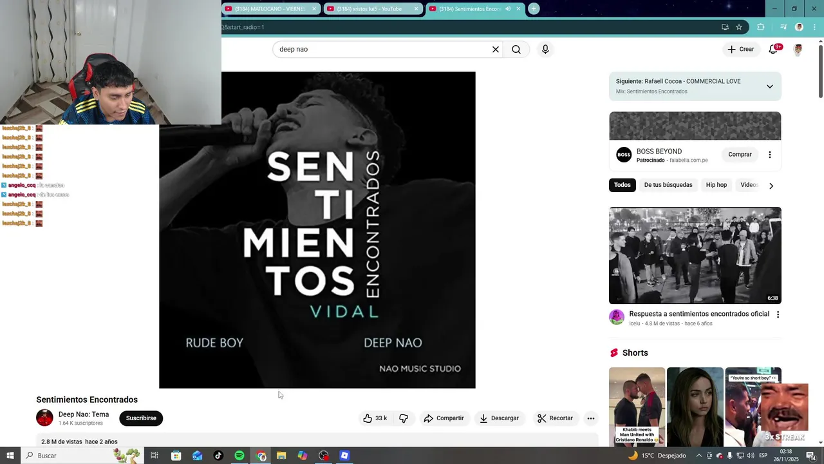Click the Descargar button
This screenshot has width=824, height=464.
(x=499, y=418)
